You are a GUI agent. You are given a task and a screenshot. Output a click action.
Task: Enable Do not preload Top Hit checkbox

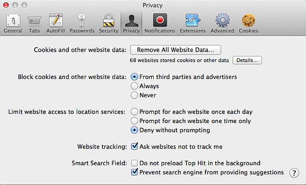tap(134, 163)
